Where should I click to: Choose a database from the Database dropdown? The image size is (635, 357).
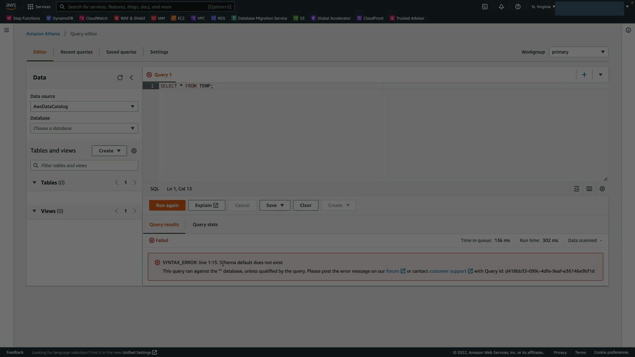[84, 128]
